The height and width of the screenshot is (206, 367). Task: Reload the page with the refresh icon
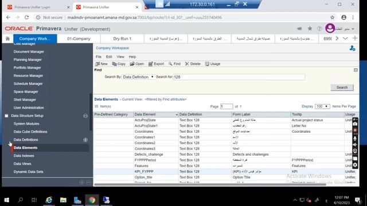pos(27,17)
